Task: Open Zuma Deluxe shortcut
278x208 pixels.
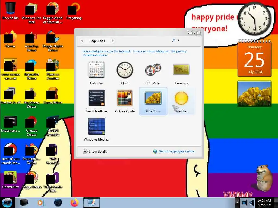Action: tap(53, 96)
